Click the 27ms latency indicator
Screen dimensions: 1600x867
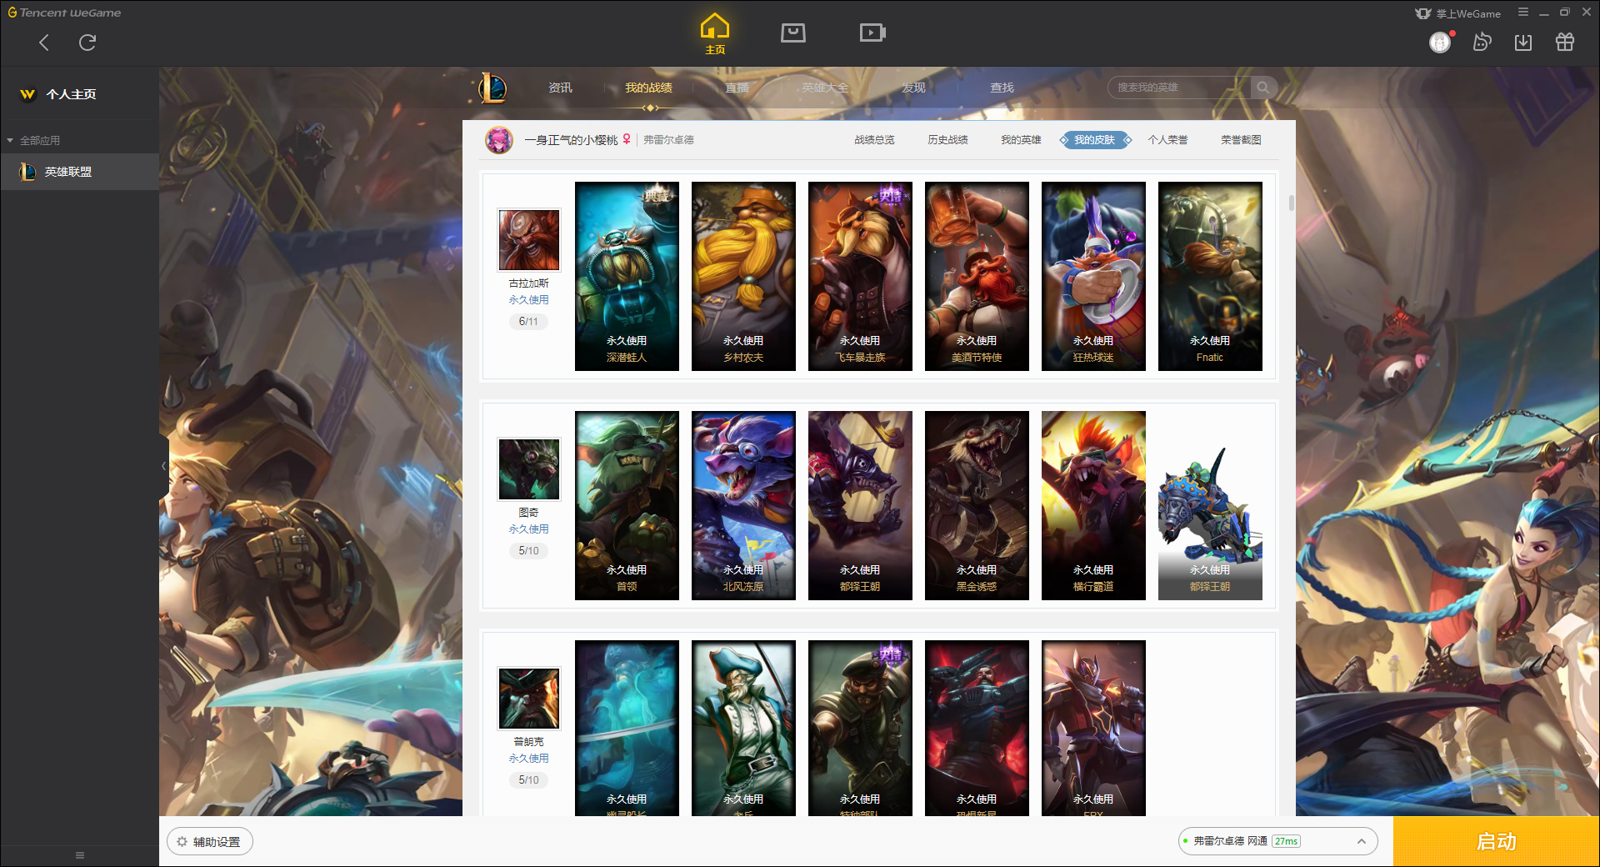click(1286, 841)
